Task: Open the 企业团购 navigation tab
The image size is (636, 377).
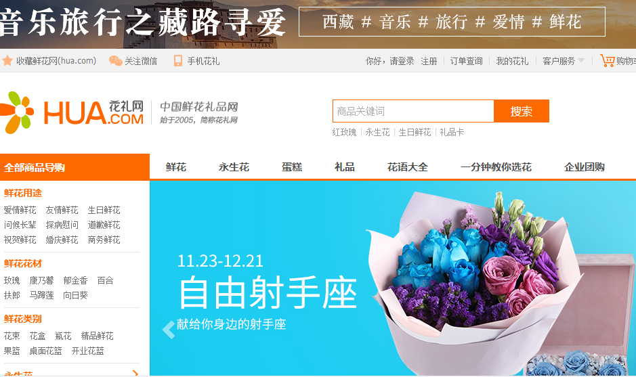Action: click(x=584, y=167)
